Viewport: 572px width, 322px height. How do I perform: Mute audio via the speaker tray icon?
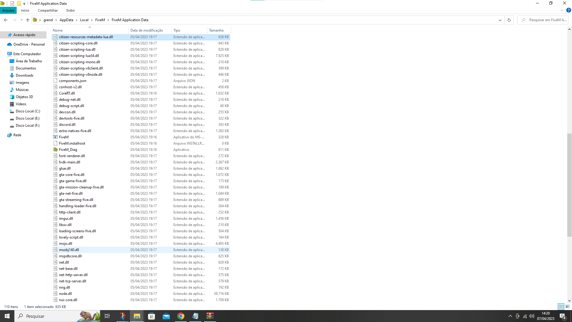[x=532, y=316]
